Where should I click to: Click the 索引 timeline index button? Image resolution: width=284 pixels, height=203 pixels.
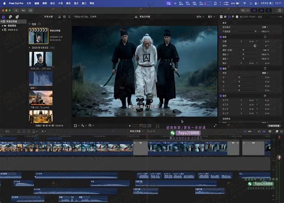tap(7, 132)
